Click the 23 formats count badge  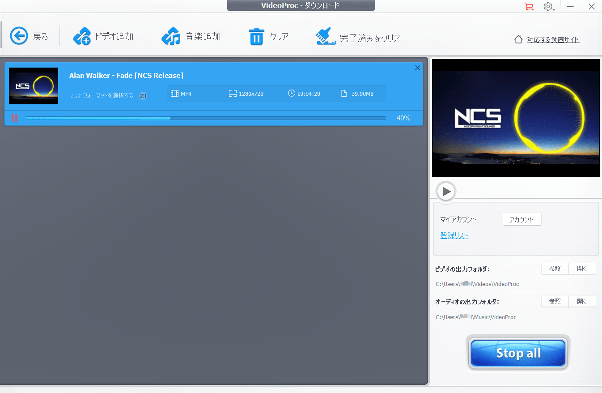click(x=143, y=96)
